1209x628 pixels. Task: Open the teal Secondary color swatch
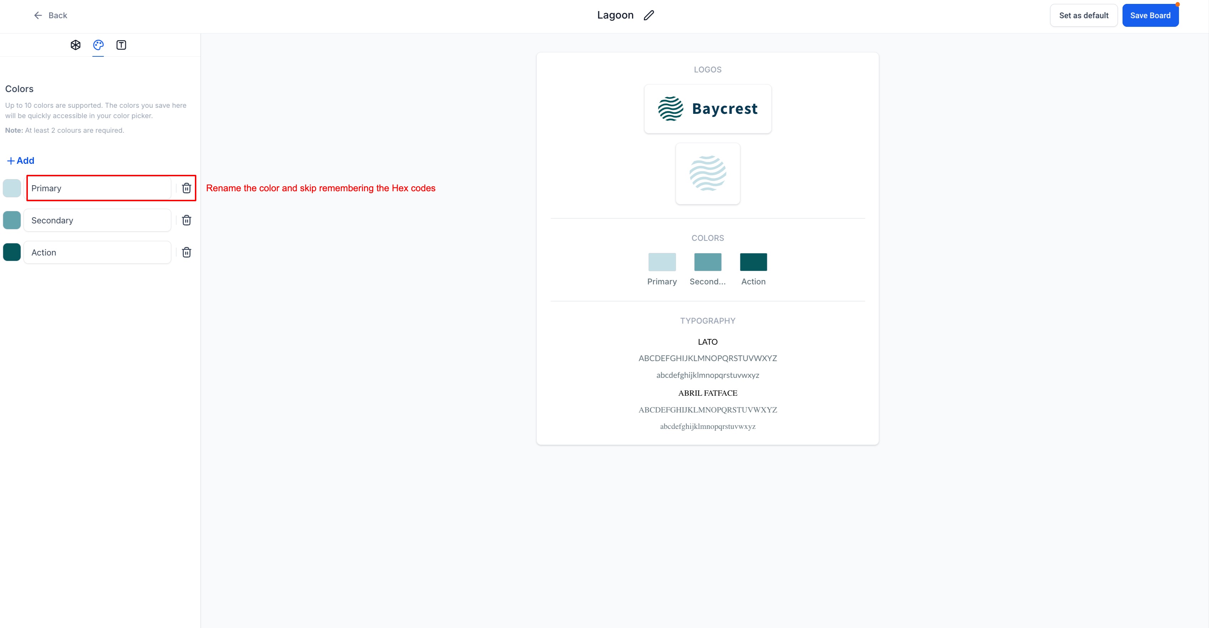coord(12,221)
